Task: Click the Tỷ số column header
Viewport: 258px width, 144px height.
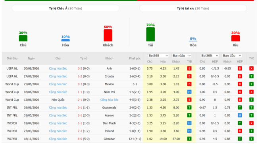Action: pos(84,58)
